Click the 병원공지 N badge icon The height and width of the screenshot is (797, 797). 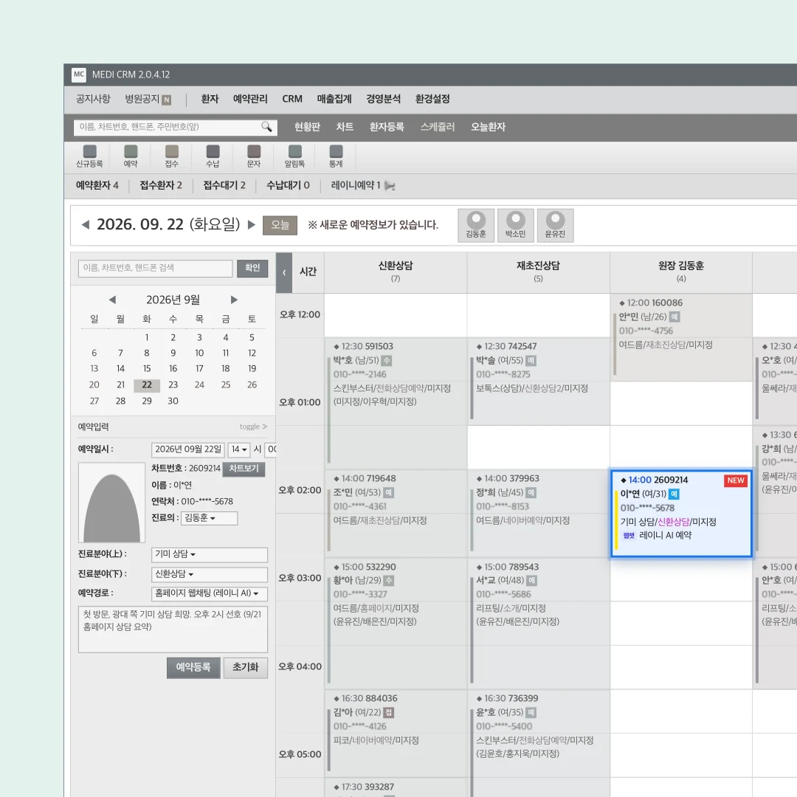[x=166, y=100]
